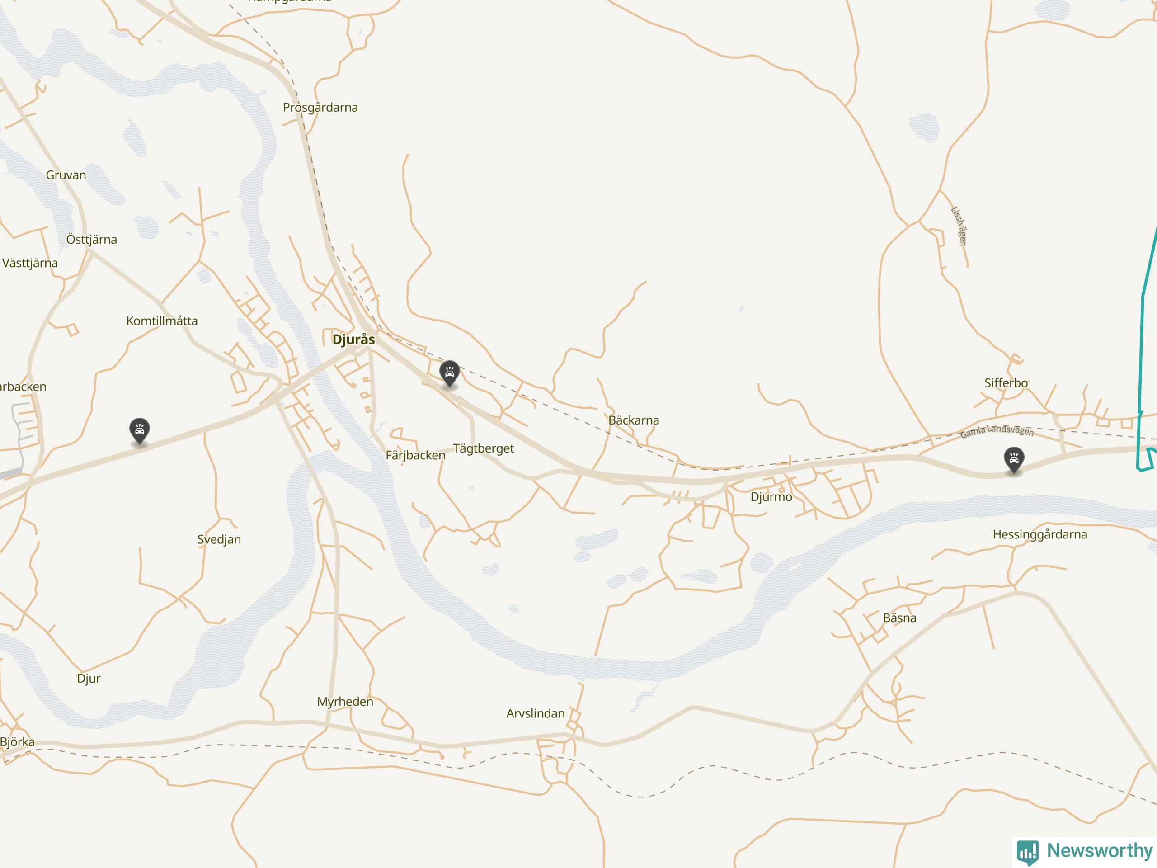Click the Lisslvägen road label

(959, 226)
